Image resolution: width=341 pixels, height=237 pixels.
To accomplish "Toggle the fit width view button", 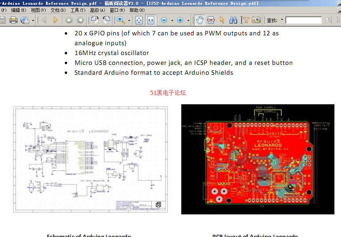I will pyautogui.click(x=151, y=20).
